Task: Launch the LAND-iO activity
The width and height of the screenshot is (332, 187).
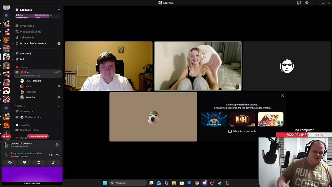Action: [242, 119]
